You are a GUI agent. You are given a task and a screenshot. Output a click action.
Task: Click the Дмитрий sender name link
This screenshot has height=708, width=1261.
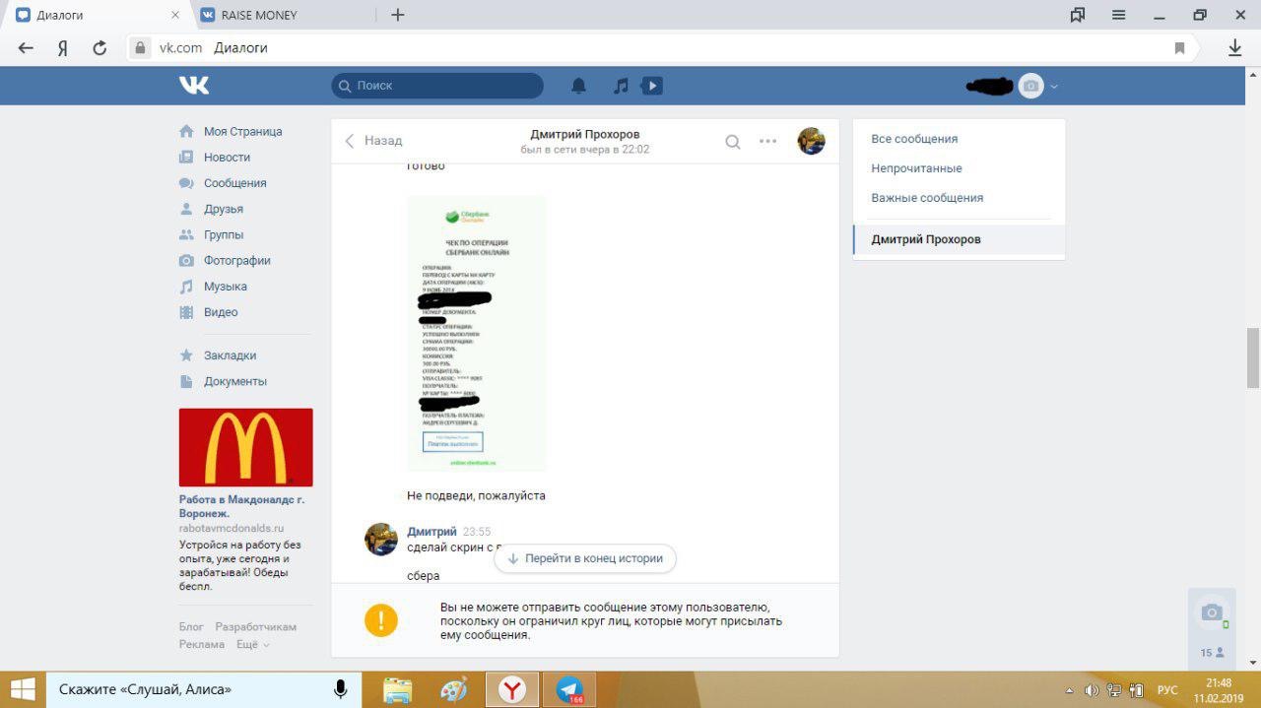431,532
